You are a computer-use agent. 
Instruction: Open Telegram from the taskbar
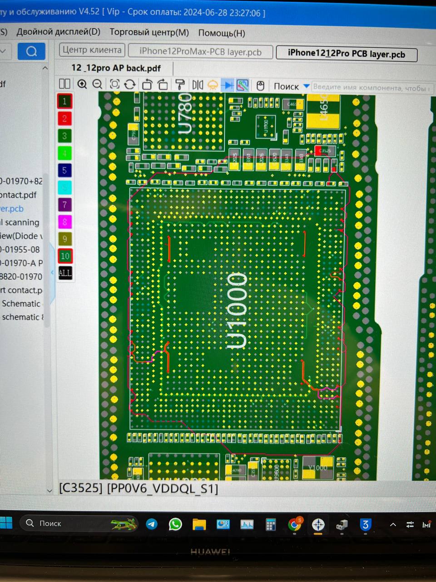152,524
